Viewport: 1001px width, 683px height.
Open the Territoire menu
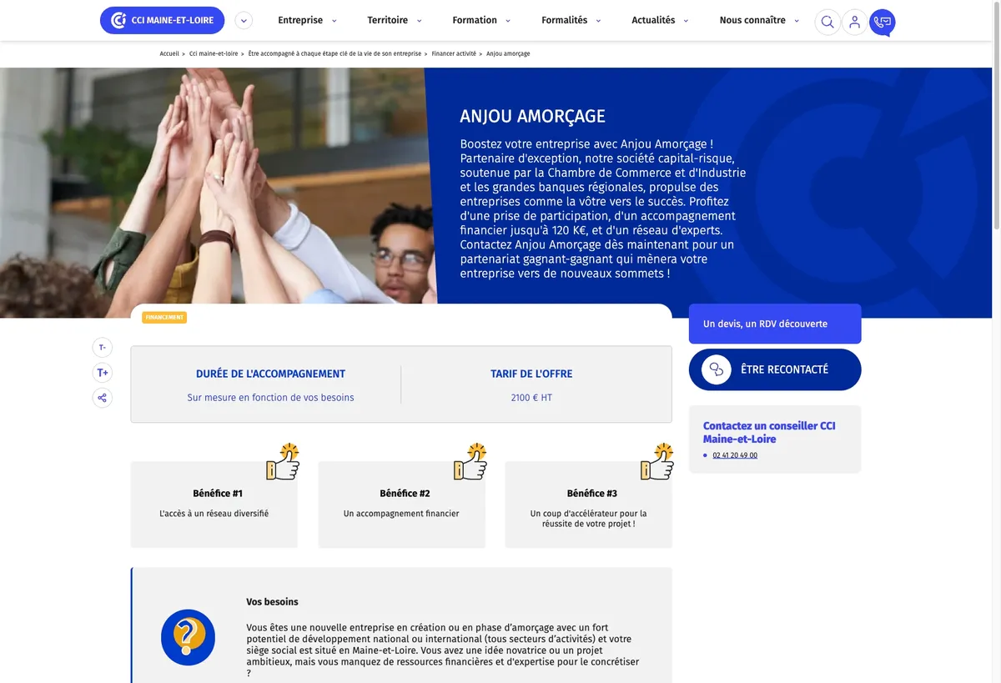point(395,21)
